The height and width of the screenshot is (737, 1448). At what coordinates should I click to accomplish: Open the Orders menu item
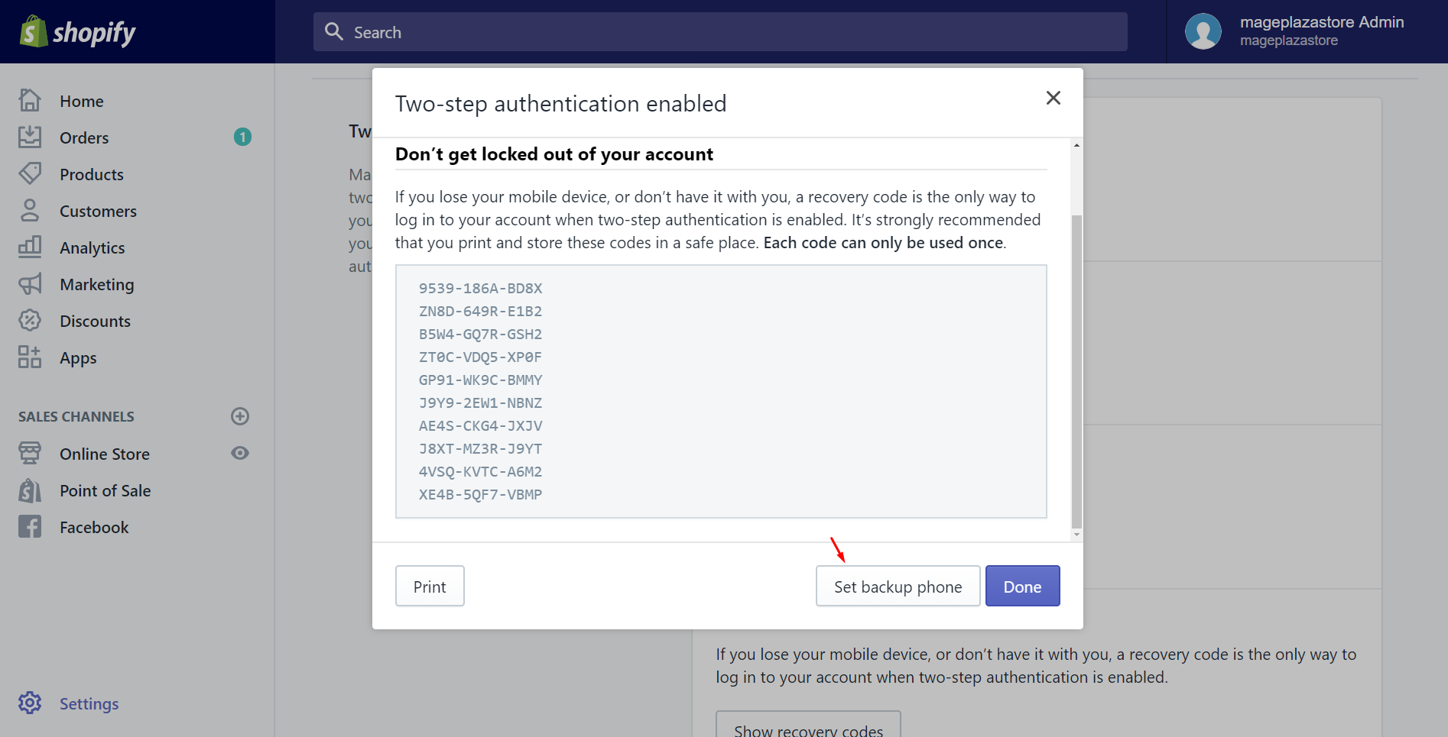pyautogui.click(x=84, y=137)
